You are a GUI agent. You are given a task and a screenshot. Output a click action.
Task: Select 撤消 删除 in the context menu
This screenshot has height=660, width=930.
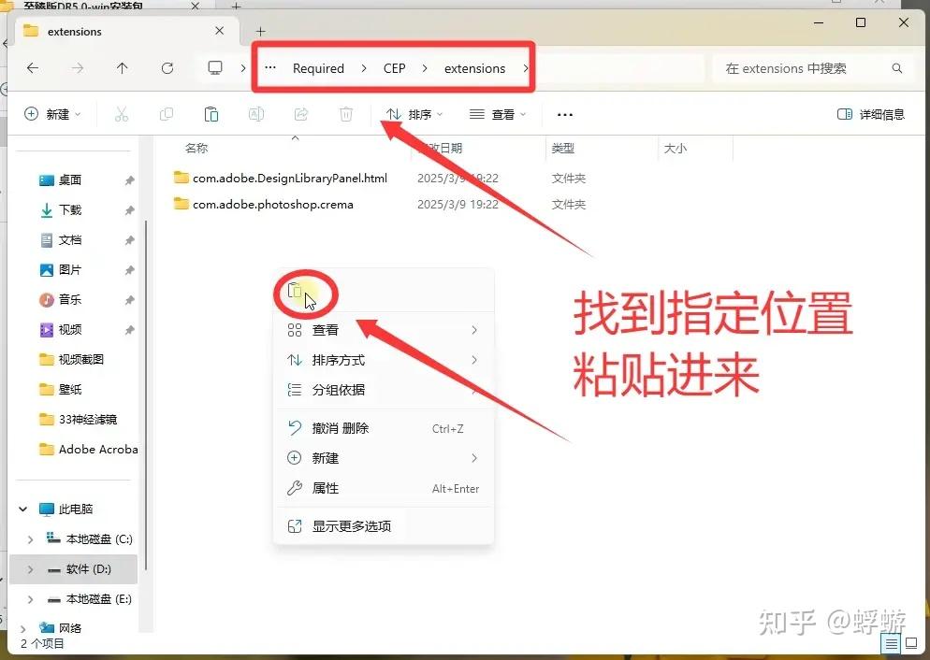tap(341, 427)
